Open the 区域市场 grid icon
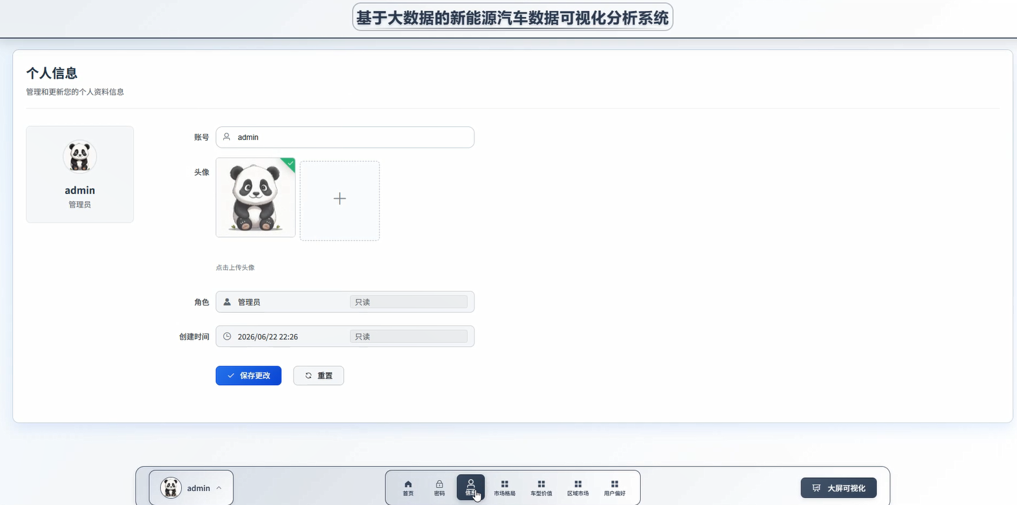 (x=578, y=487)
